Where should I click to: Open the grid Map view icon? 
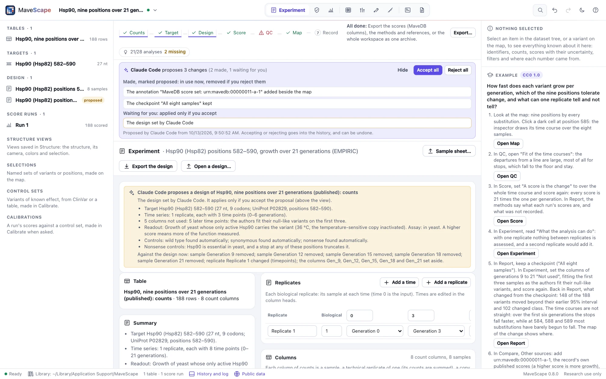[x=348, y=10]
